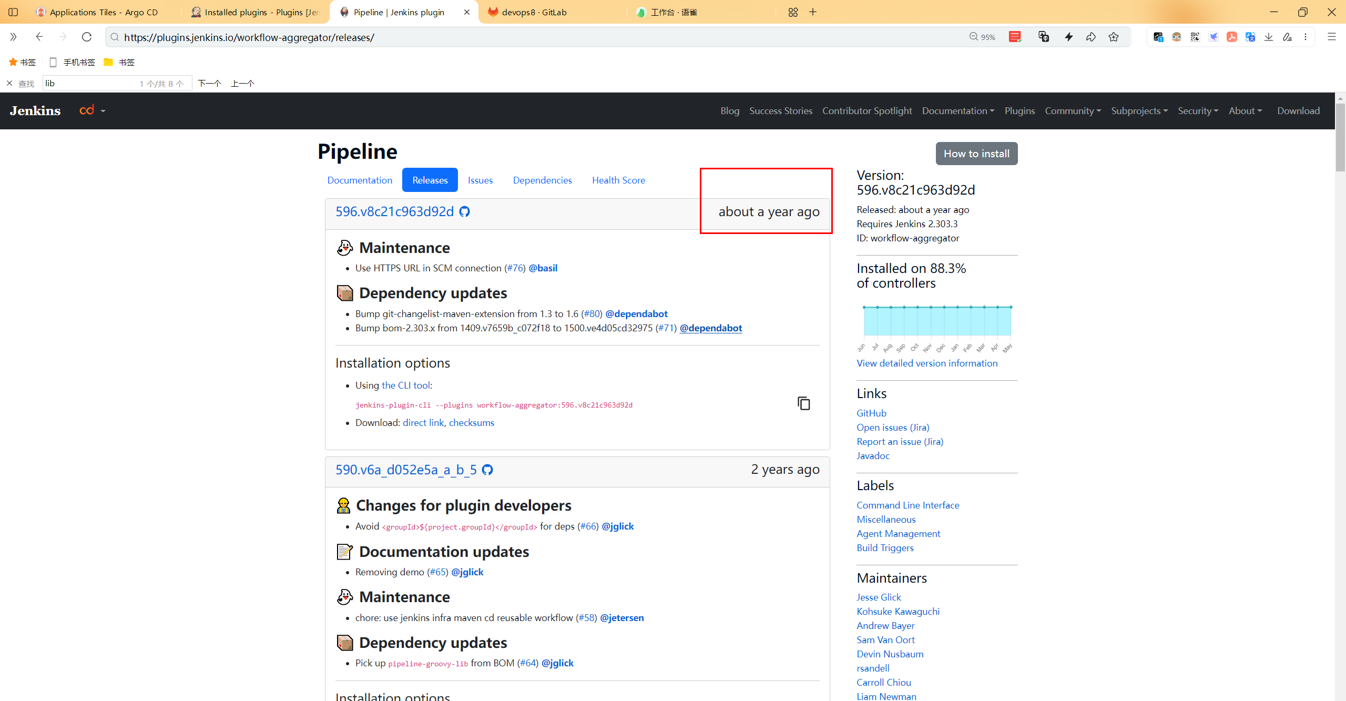Switch to the Documentation plugin tab
Screen dimensions: 1346x701
pyautogui.click(x=360, y=180)
